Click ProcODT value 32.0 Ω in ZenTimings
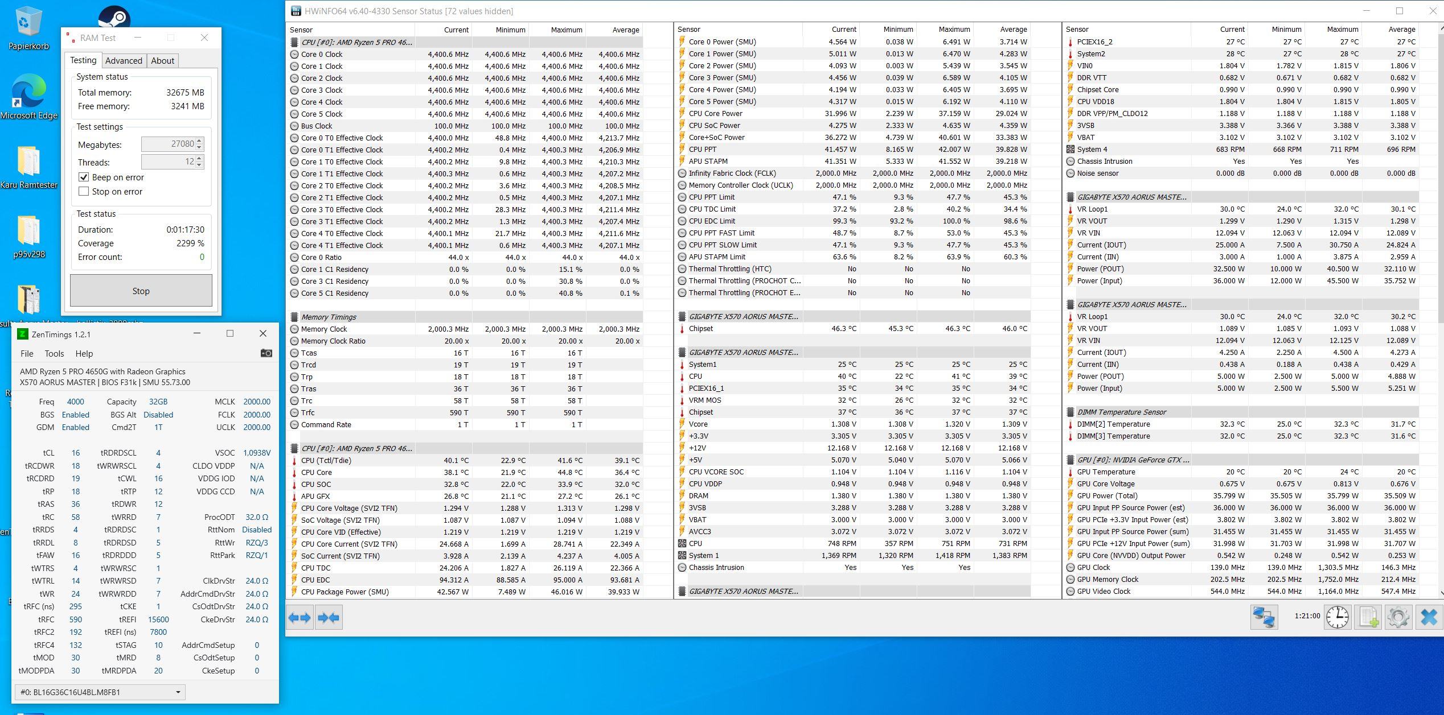This screenshot has height=715, width=1444. tap(257, 517)
